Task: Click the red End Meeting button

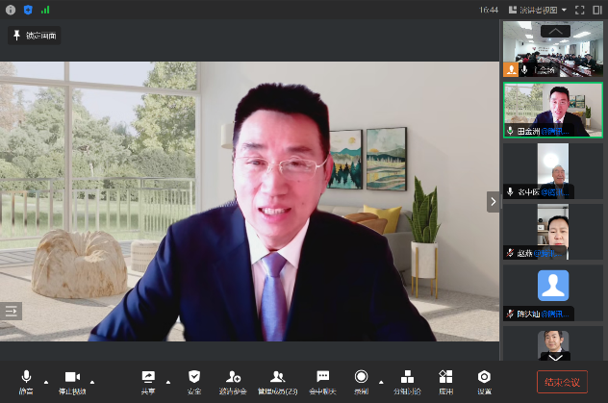Action: pyautogui.click(x=562, y=382)
